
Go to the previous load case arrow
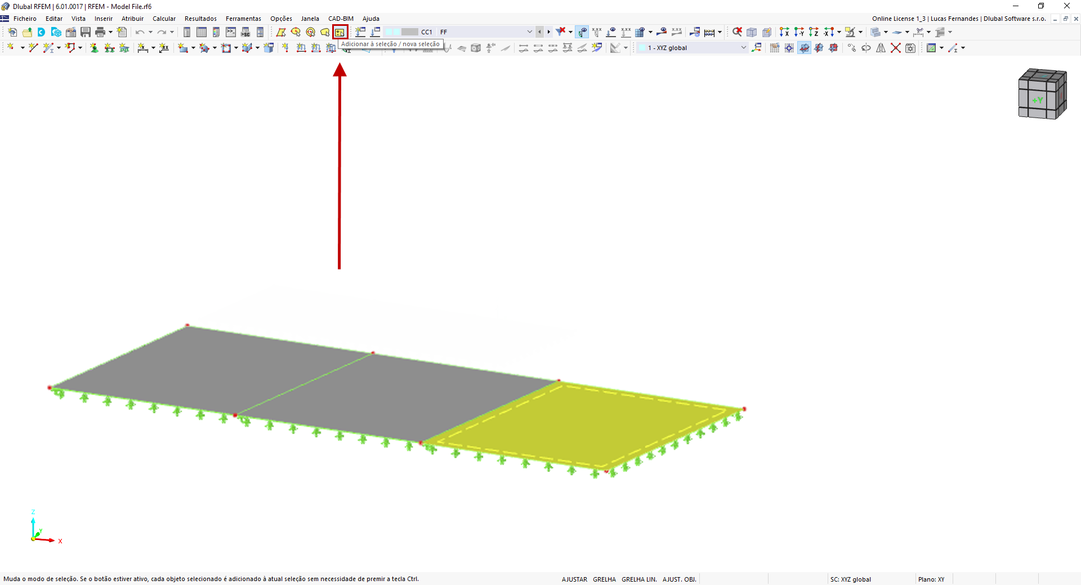pyautogui.click(x=540, y=32)
